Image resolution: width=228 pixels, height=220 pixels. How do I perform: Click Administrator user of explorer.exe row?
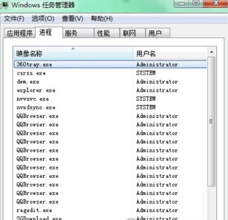pos(157,90)
